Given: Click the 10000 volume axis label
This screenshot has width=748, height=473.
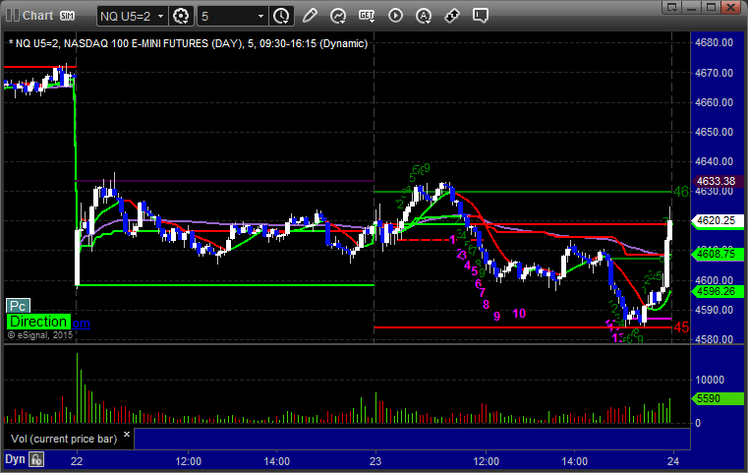Looking at the screenshot, I should click(710, 380).
